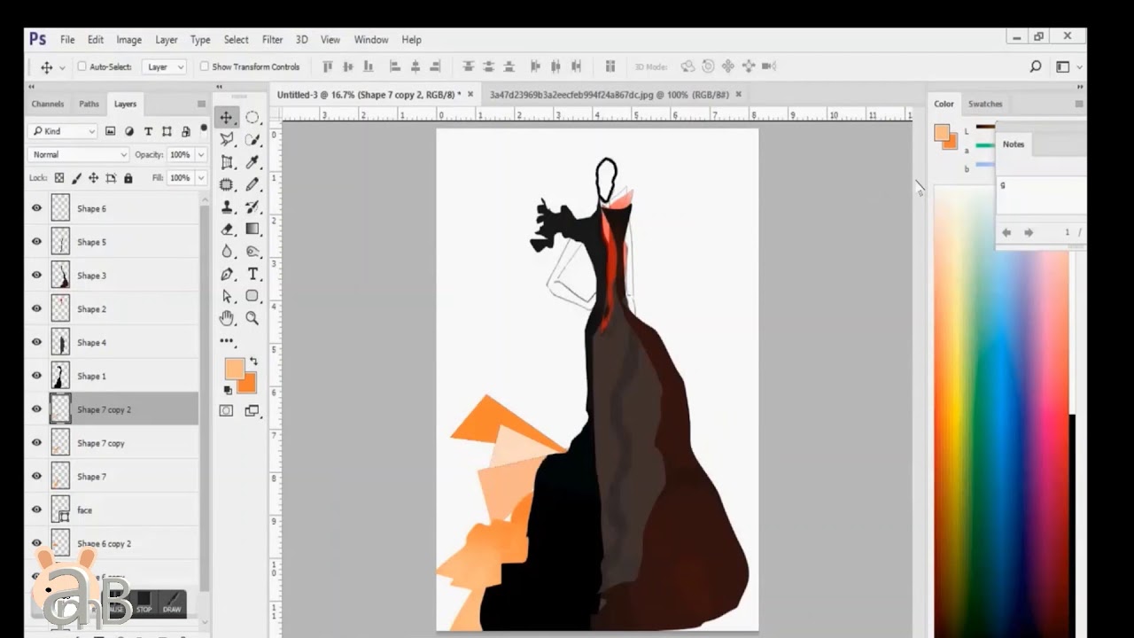
Task: Select the History Brush tool
Action: 252,206
